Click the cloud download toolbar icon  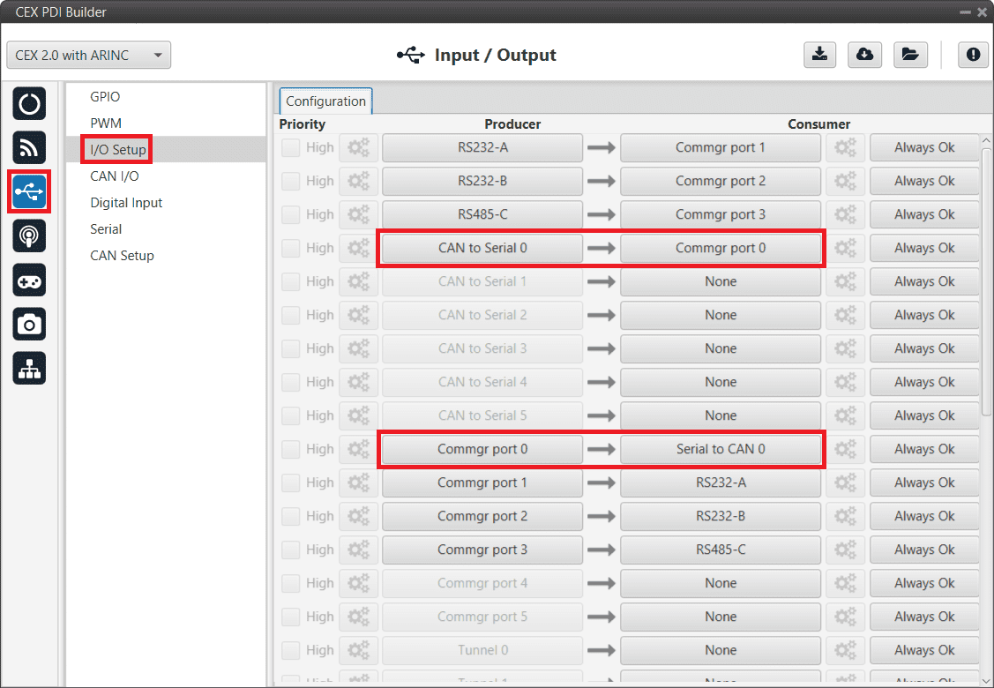864,55
